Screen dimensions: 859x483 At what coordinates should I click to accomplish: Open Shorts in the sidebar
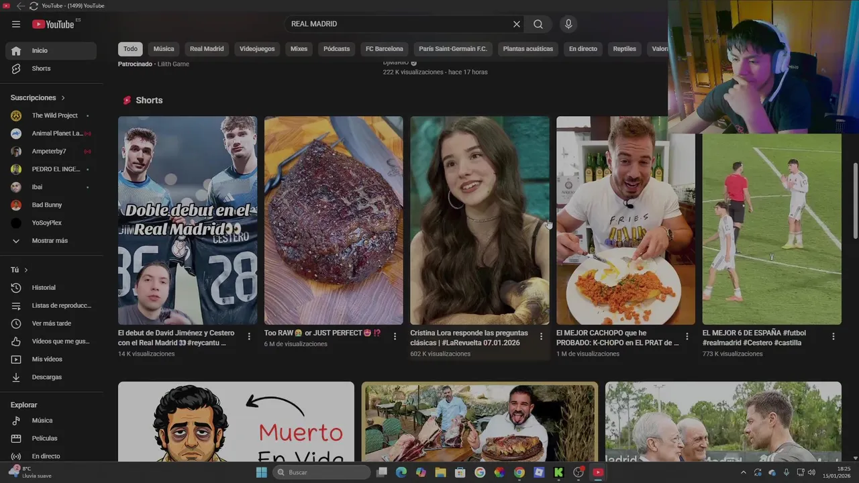point(51,68)
